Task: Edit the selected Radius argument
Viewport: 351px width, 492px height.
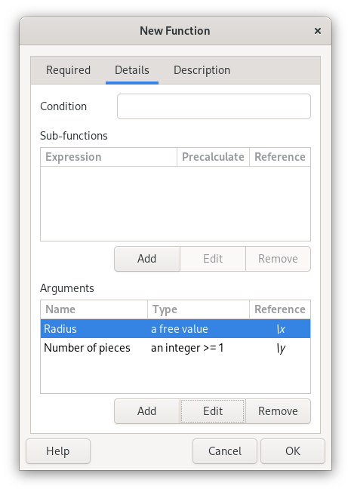Action: coord(213,411)
